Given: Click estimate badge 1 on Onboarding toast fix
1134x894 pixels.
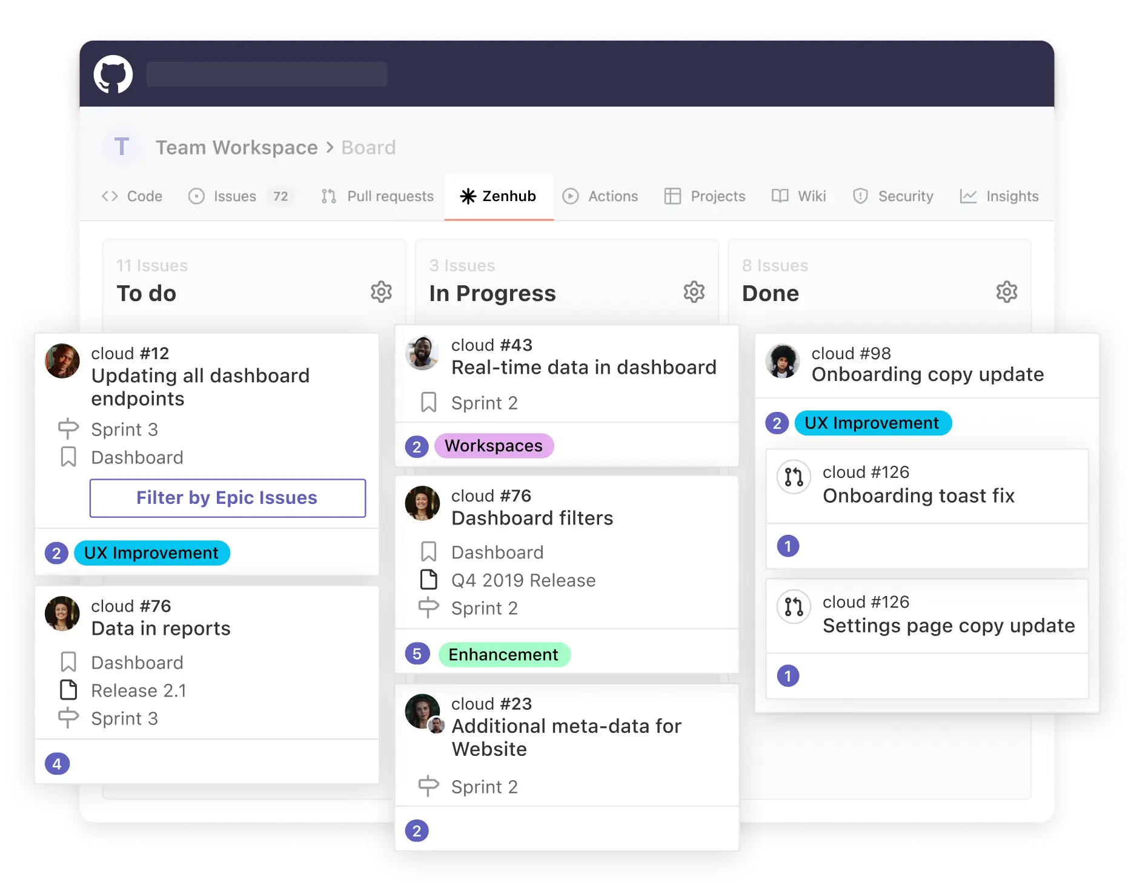Looking at the screenshot, I should point(788,546).
